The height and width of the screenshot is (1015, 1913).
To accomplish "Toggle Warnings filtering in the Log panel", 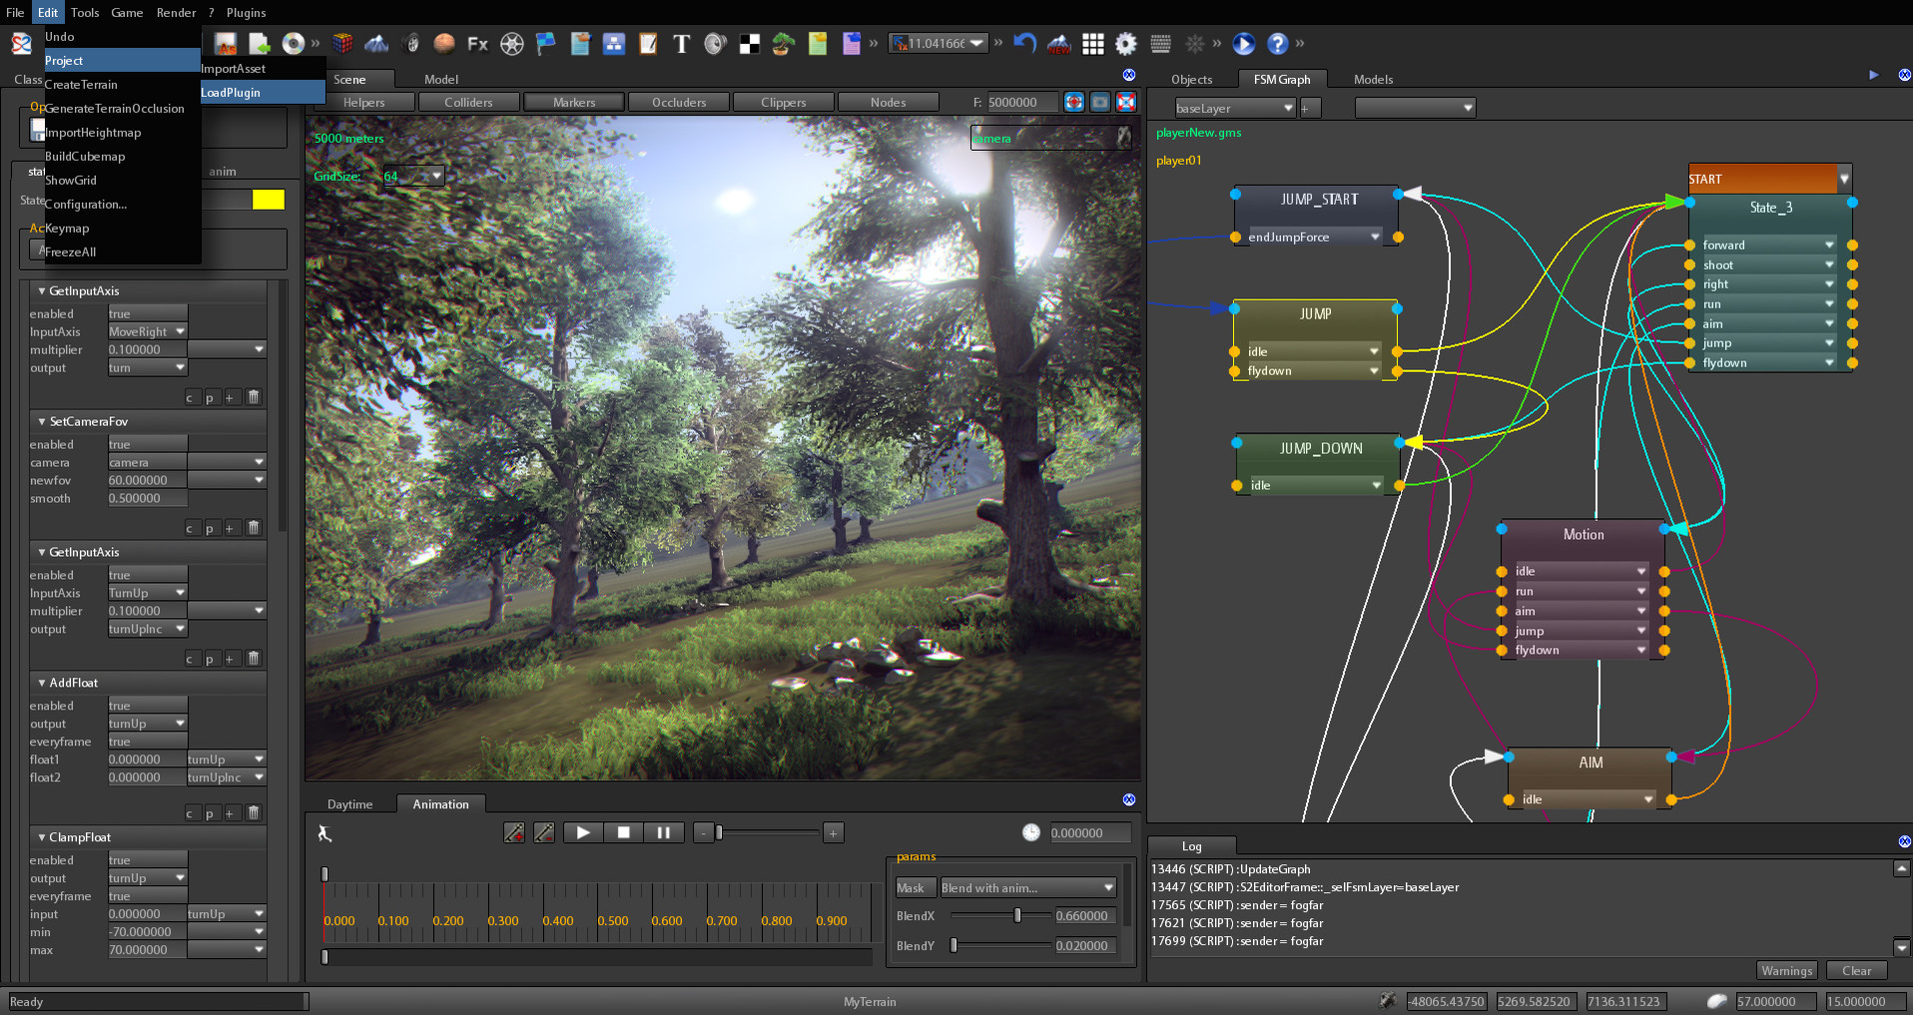I will point(1786,969).
